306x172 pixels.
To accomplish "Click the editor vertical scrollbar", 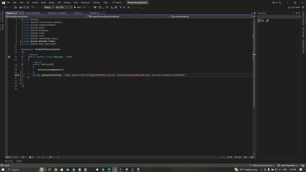I will pyautogui.click(x=254, y=64).
